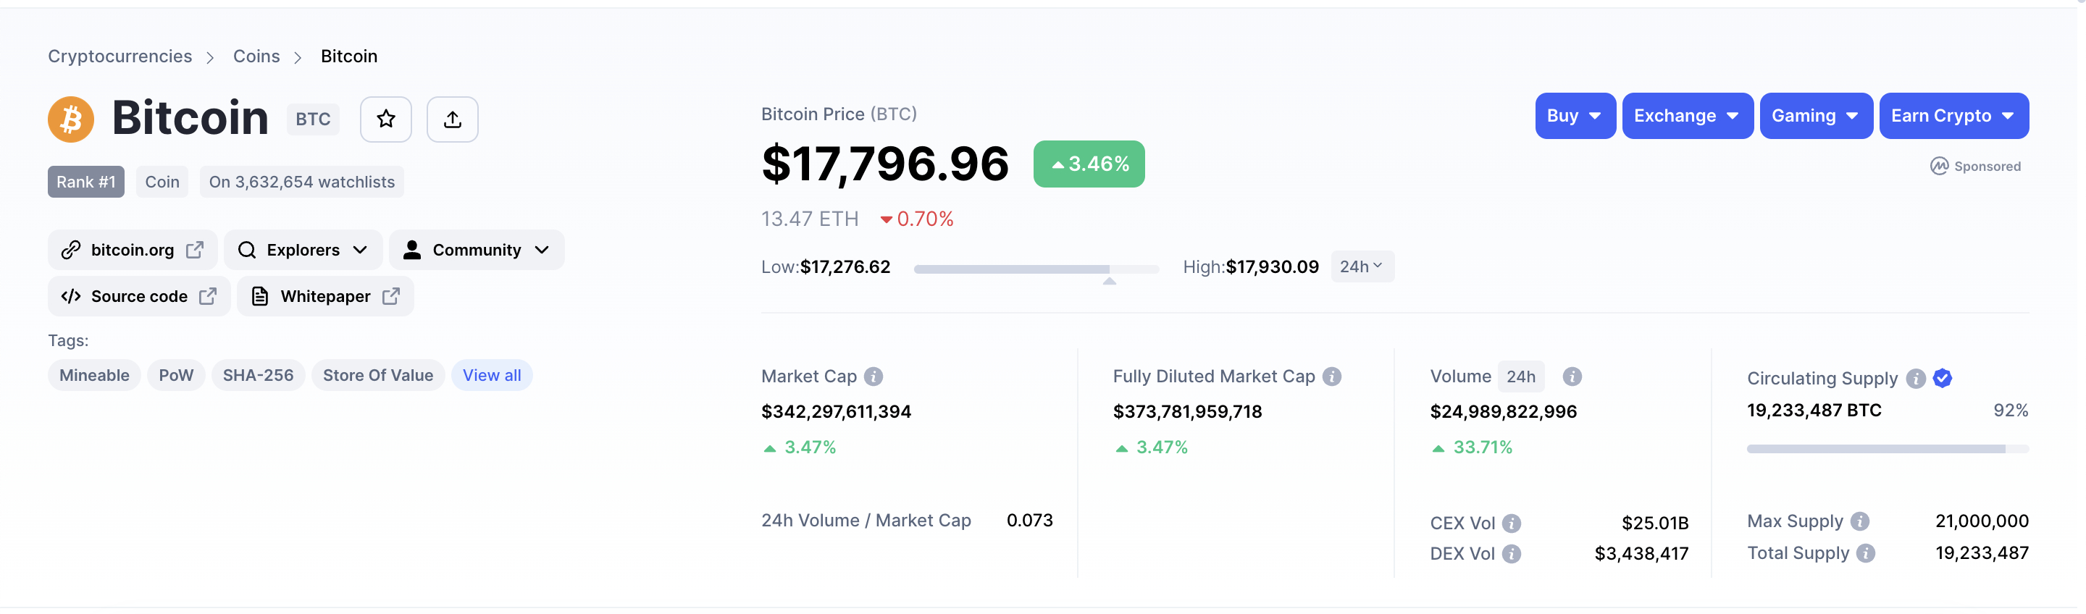Visit the bitcoin.org website link
Viewport: 2086px width, 614px height.
pos(132,250)
